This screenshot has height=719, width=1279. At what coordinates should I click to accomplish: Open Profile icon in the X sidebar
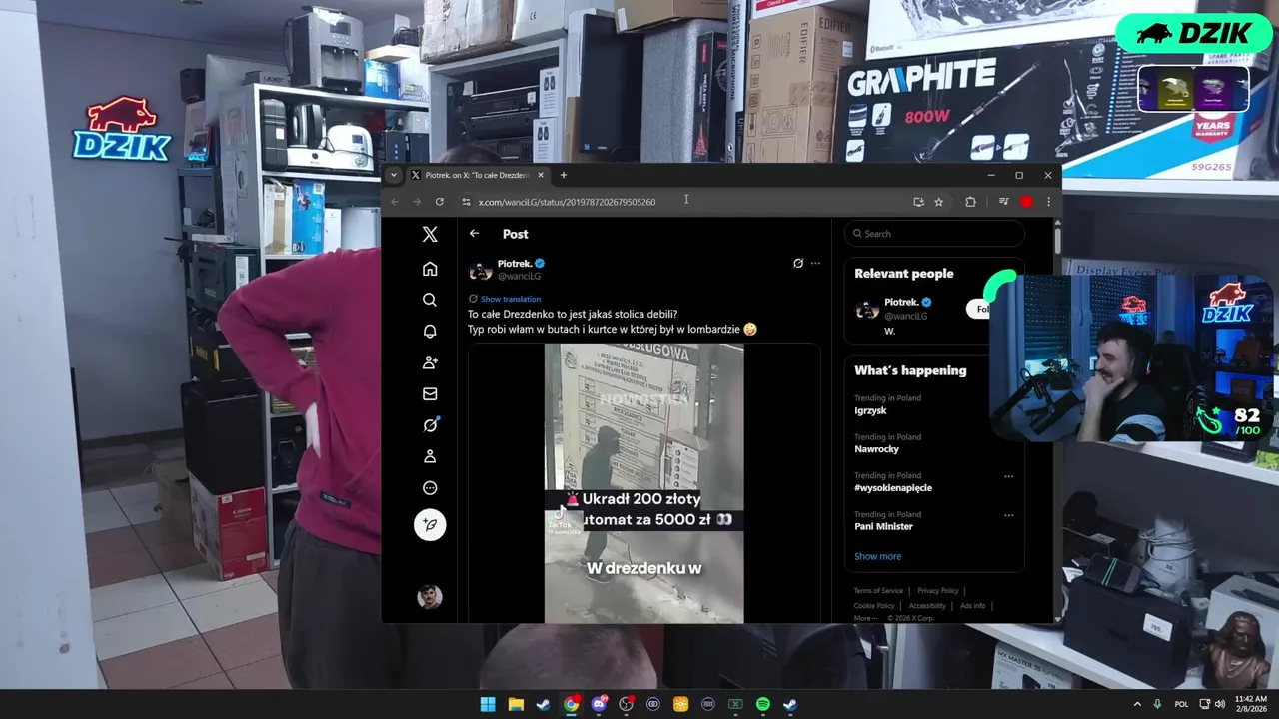[x=430, y=456]
